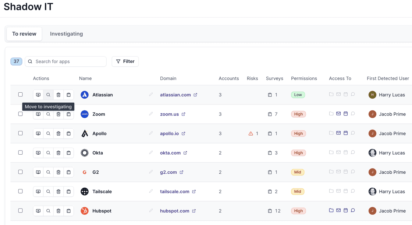
Task: Select the Zoom row checkbox
Action: point(20,114)
